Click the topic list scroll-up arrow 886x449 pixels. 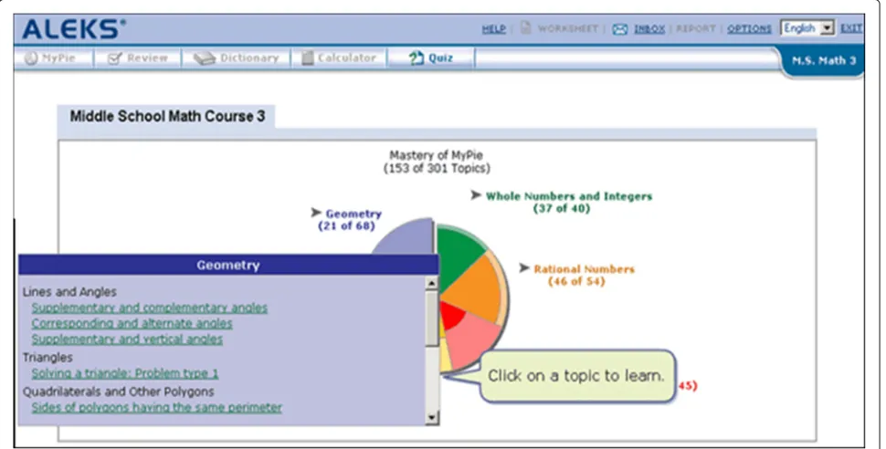point(432,283)
